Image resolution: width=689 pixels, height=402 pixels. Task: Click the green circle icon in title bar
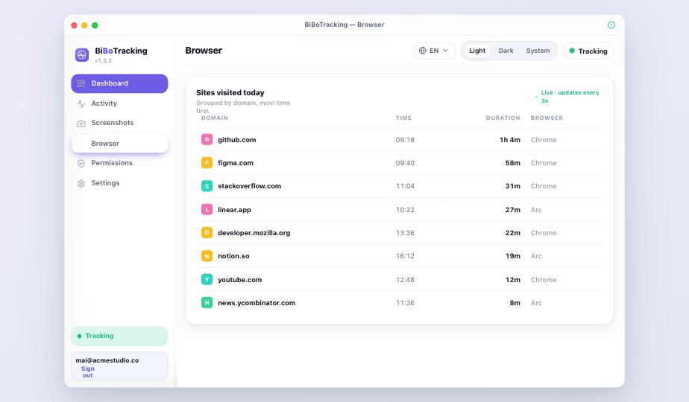611,25
